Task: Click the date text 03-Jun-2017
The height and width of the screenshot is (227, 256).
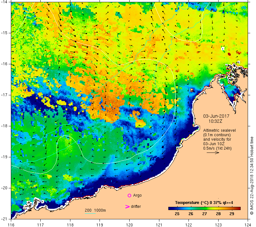Action: pos(216,116)
